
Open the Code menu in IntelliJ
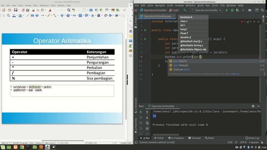coord(170,5)
